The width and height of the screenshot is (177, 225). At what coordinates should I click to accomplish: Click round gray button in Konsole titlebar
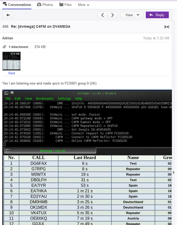(12, 93)
